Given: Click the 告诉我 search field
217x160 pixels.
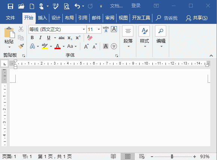Looking at the screenshot, I should click(x=167, y=18).
